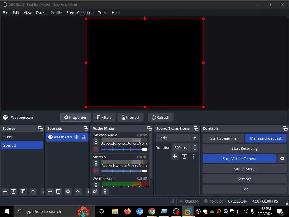289x217 pixels.
Task: Select 'Scene 2' in Scenes list
Action: pyautogui.click(x=22, y=145)
